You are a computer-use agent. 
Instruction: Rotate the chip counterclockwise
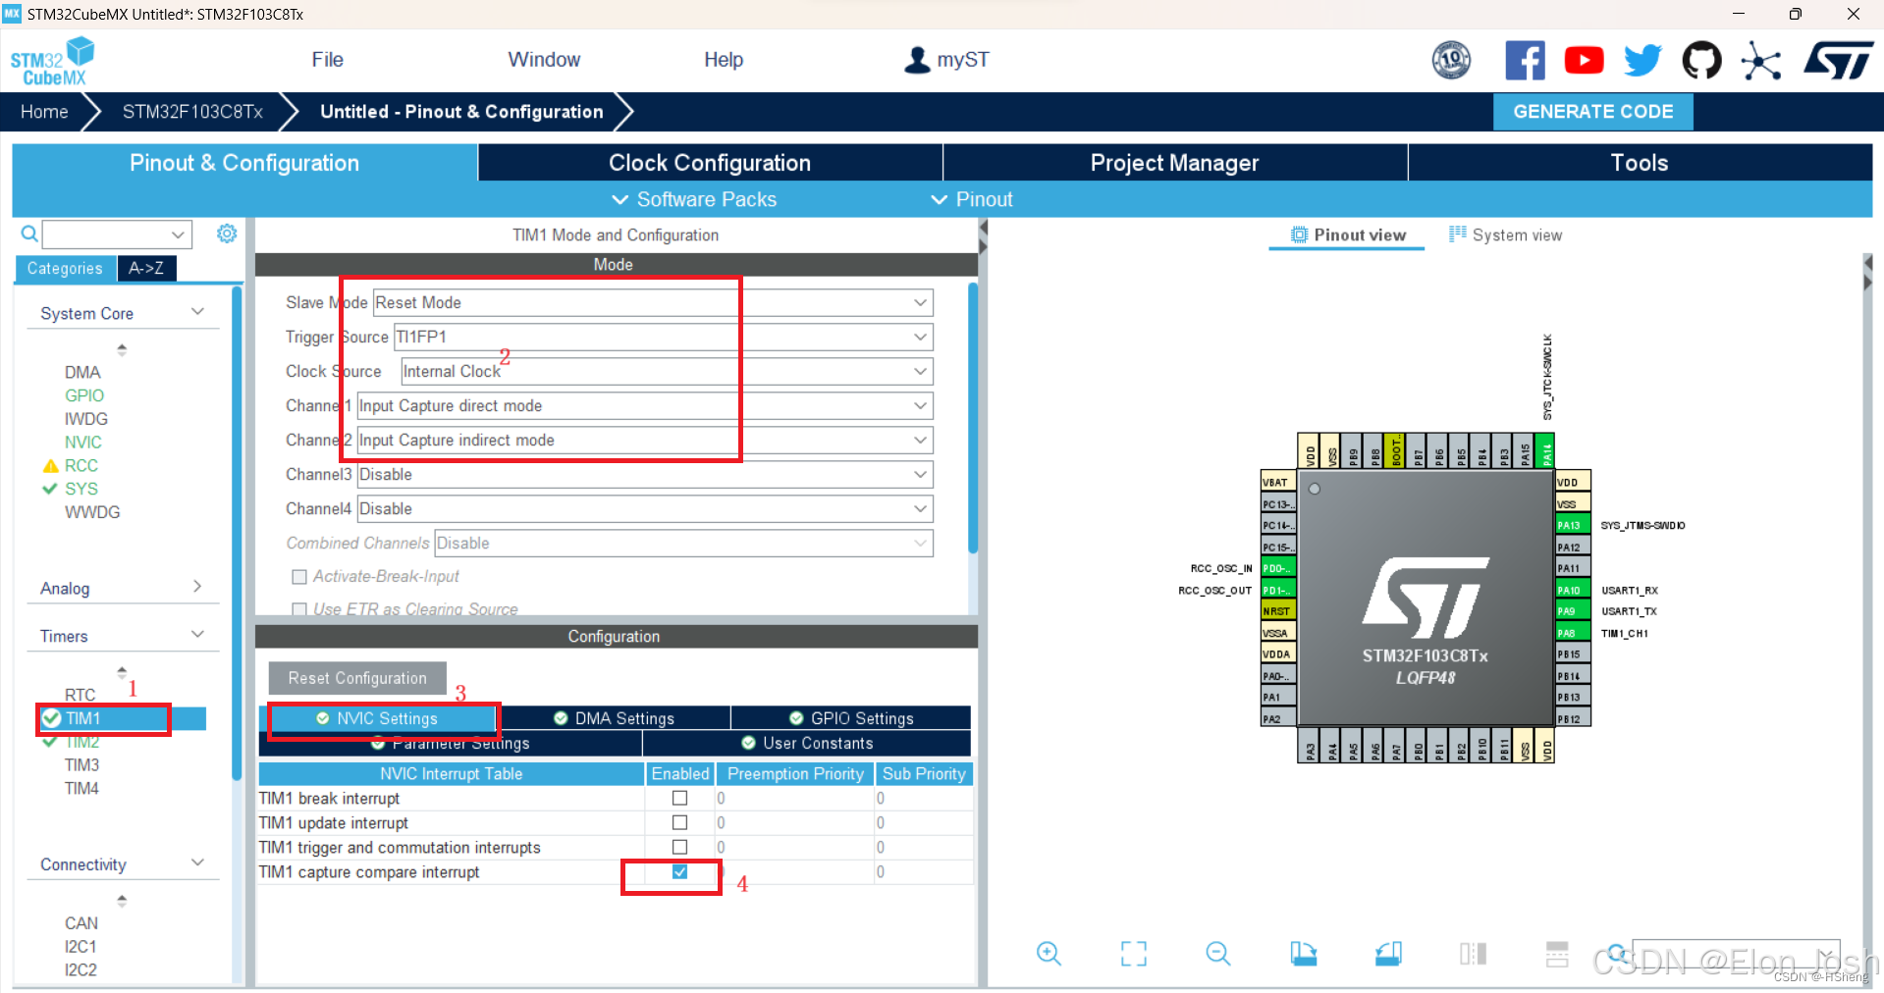coord(1387,953)
